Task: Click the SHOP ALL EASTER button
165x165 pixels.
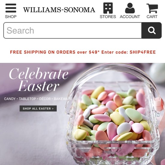Action: (x=38, y=109)
